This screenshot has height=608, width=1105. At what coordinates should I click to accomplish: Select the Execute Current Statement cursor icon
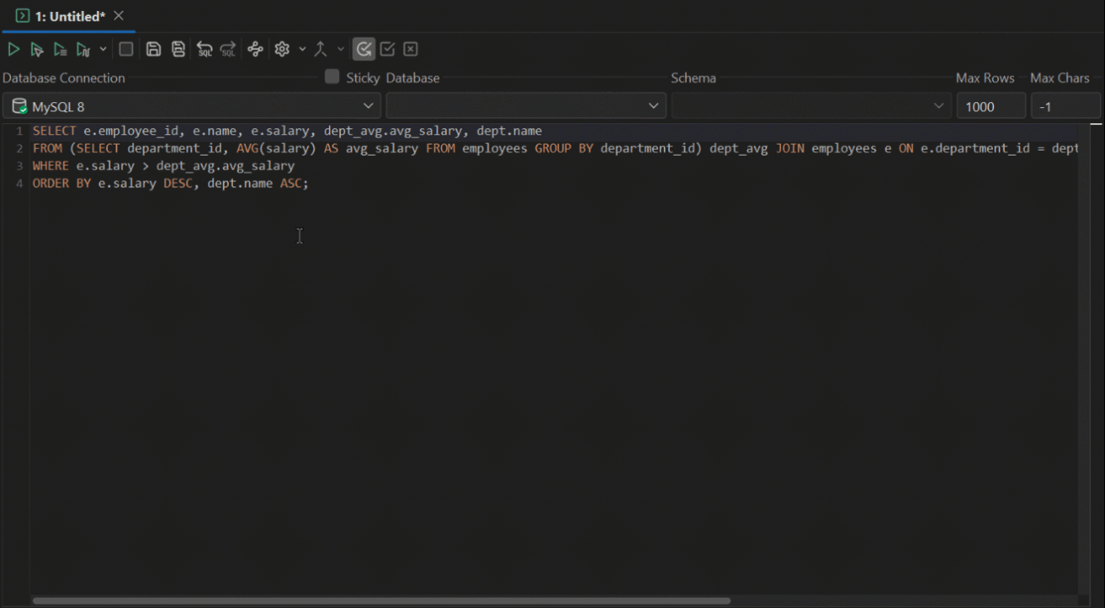tap(37, 48)
